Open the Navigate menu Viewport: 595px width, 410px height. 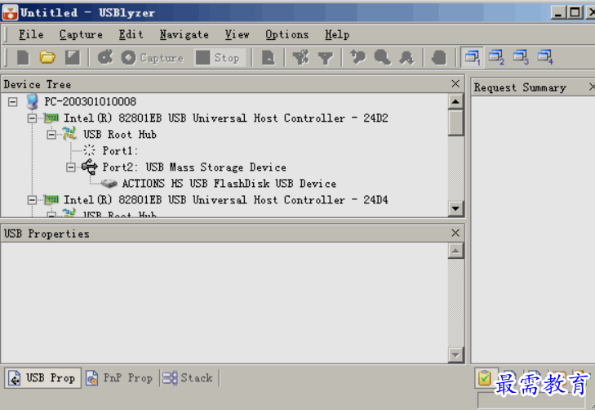tap(184, 34)
